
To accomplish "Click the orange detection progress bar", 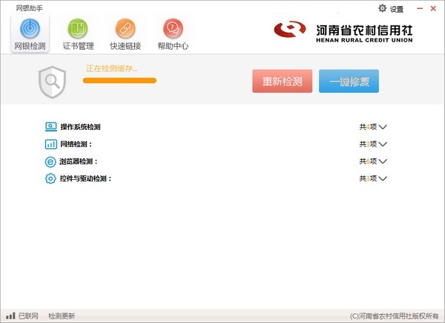I will point(119,80).
